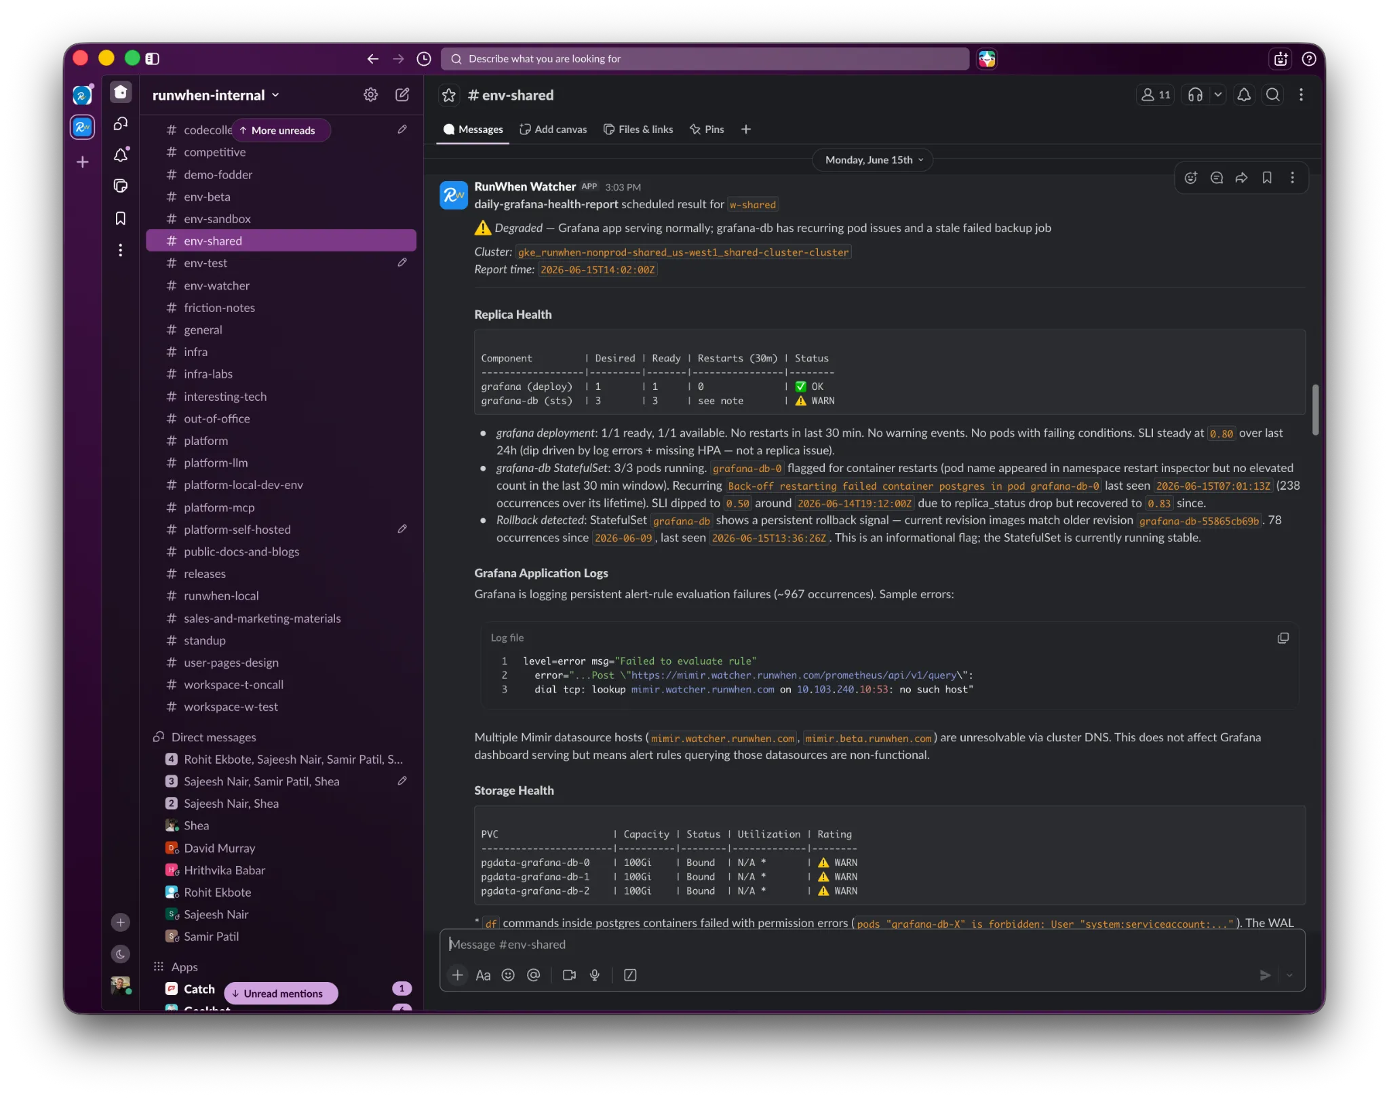This screenshot has height=1098, width=1389.
Task: Add a new tab with the plus
Action: click(746, 130)
